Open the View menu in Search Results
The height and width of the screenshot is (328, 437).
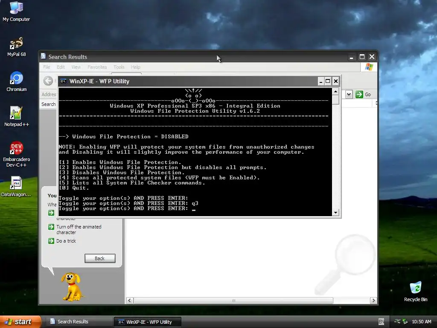76,67
